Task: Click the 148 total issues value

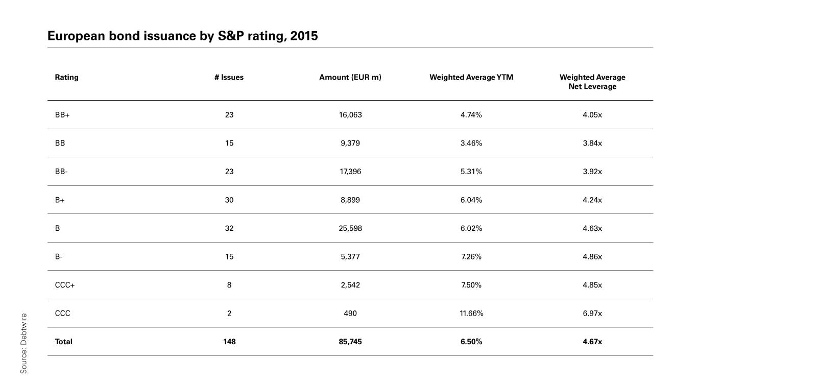Action: (x=229, y=342)
